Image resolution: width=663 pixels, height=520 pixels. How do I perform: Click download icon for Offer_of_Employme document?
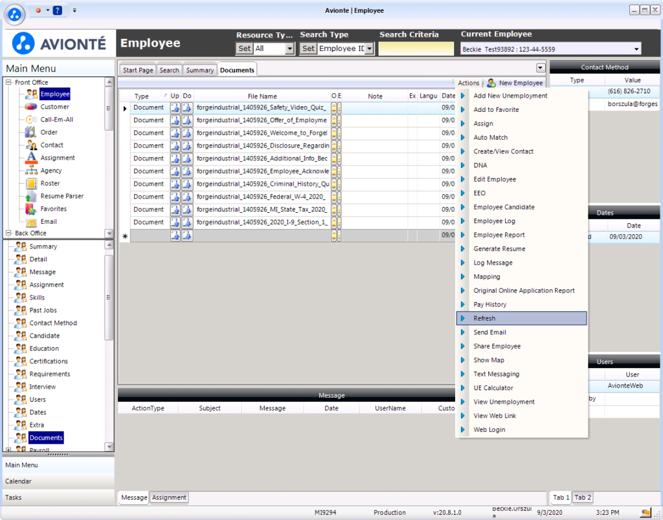pyautogui.click(x=187, y=120)
